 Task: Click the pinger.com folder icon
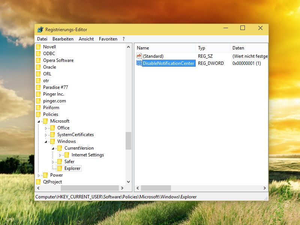(x=38, y=101)
